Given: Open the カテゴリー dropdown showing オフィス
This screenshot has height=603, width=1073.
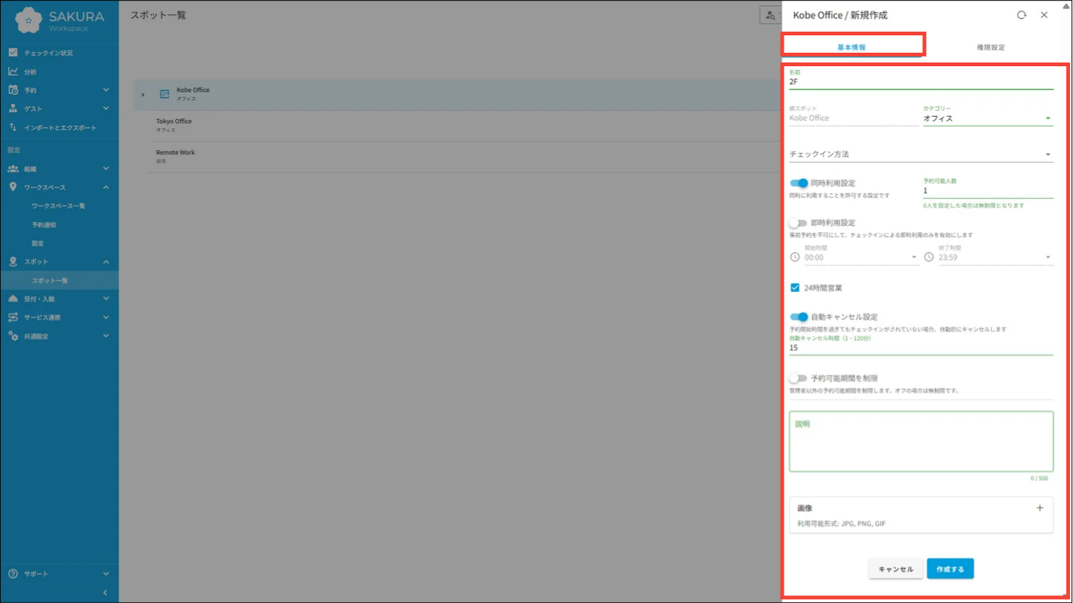Looking at the screenshot, I should point(988,118).
